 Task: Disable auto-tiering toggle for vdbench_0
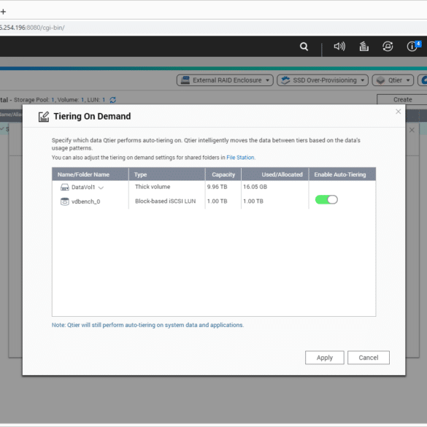(x=326, y=199)
